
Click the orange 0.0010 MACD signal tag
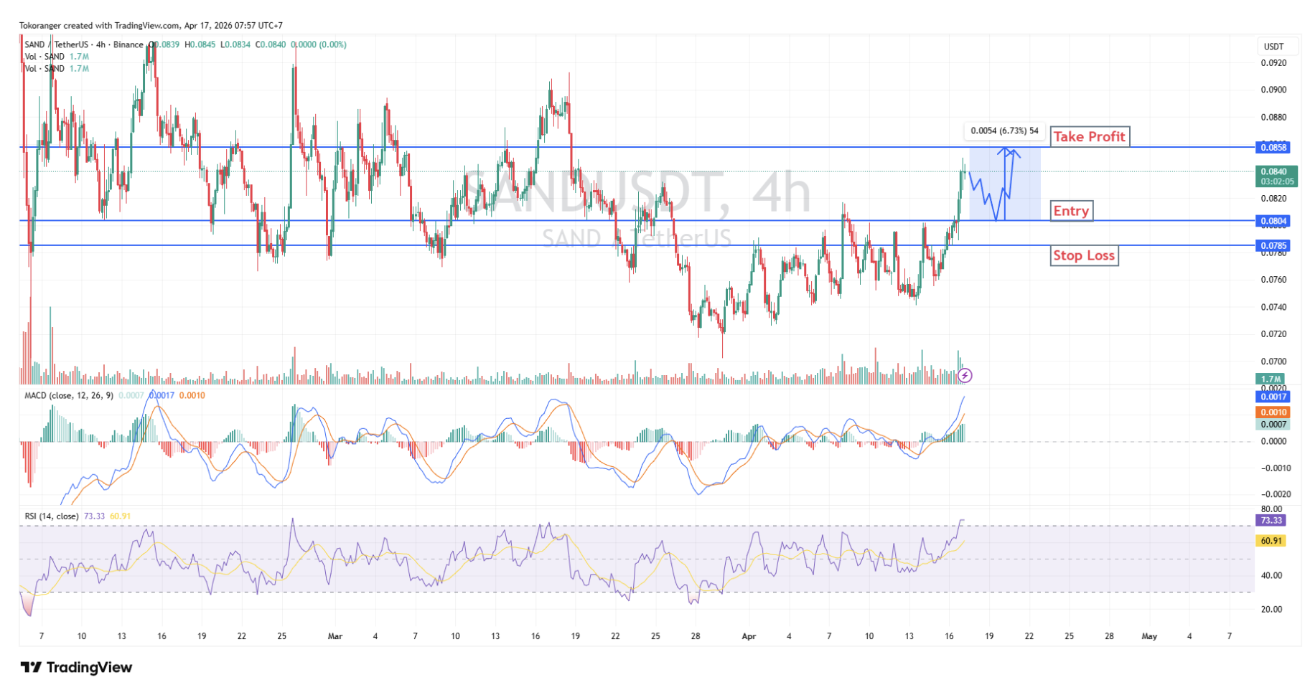(x=1273, y=412)
